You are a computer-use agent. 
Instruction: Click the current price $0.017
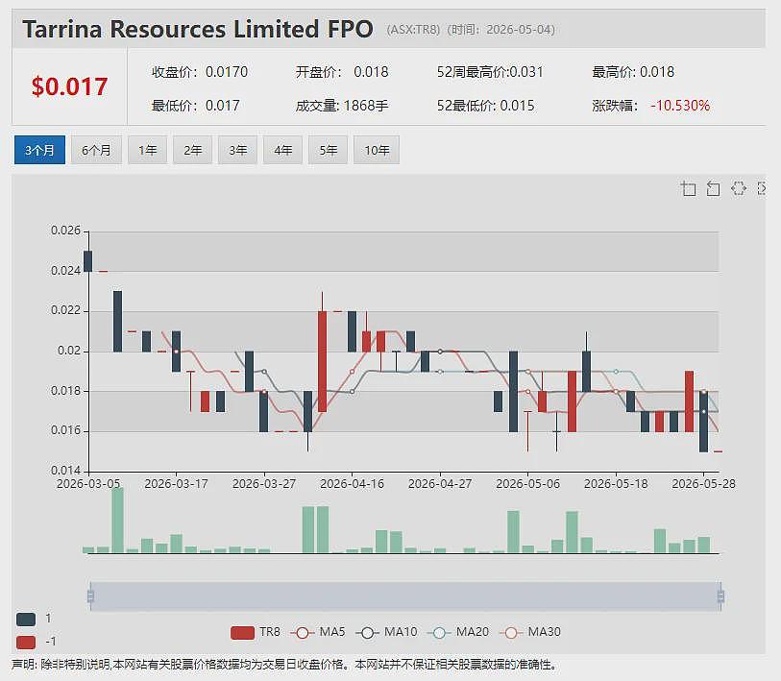[x=69, y=86]
